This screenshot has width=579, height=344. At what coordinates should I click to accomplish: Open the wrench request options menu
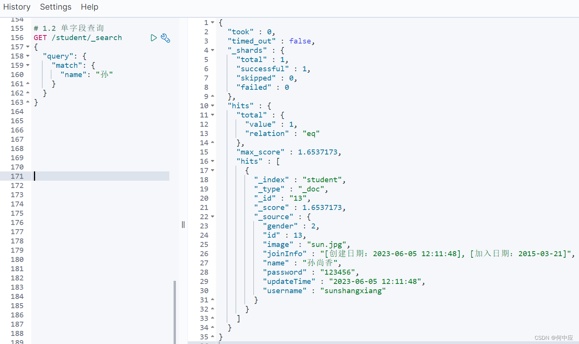pyautogui.click(x=165, y=38)
